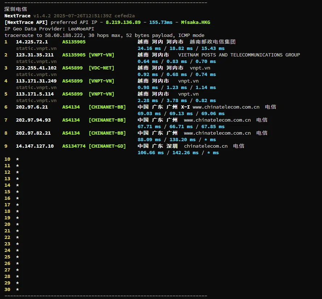Click hop 6 IP 202.97.6.21
The image size is (322, 299).
pyautogui.click(x=32, y=107)
